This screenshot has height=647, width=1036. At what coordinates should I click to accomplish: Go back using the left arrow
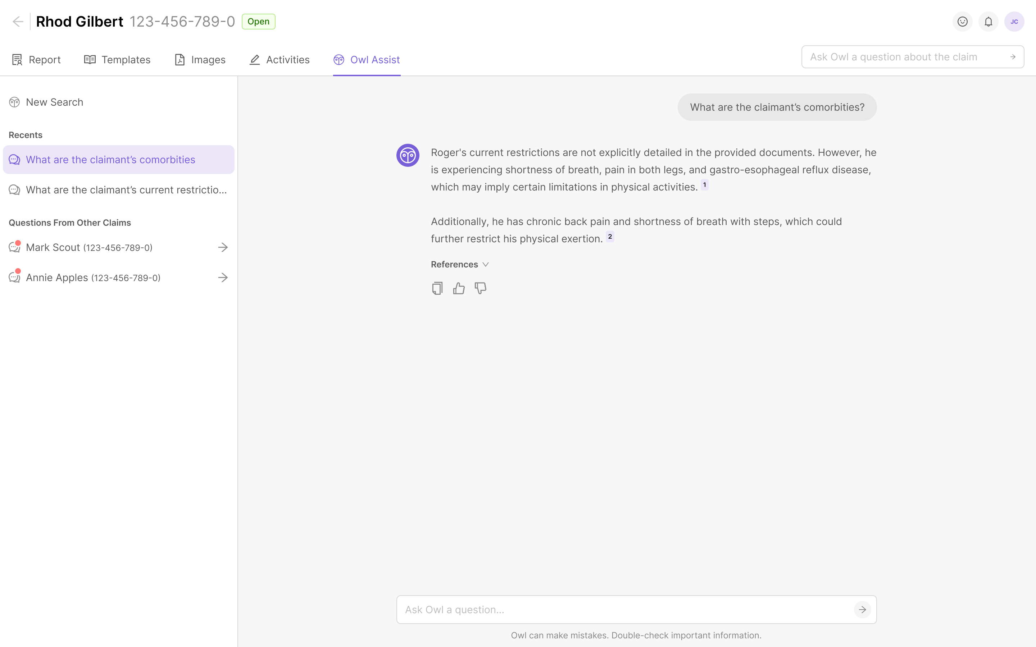(18, 22)
